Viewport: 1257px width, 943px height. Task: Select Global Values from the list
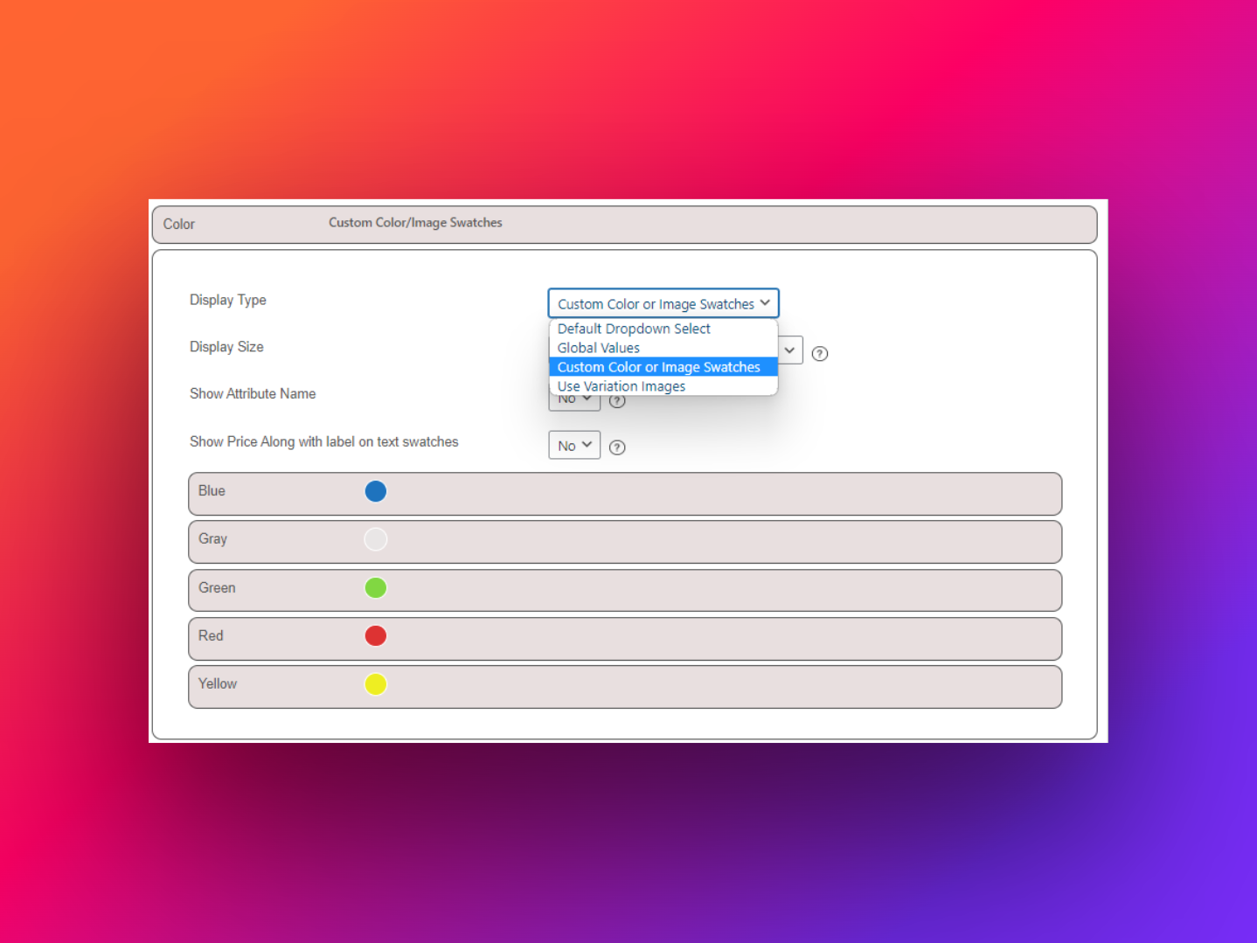pos(599,348)
